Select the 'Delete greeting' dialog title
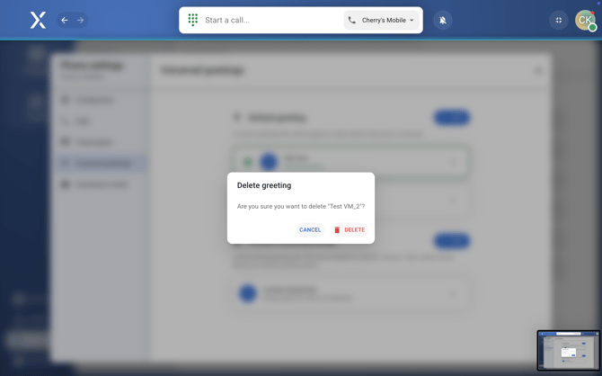Image resolution: width=602 pixels, height=376 pixels. pyautogui.click(x=264, y=185)
